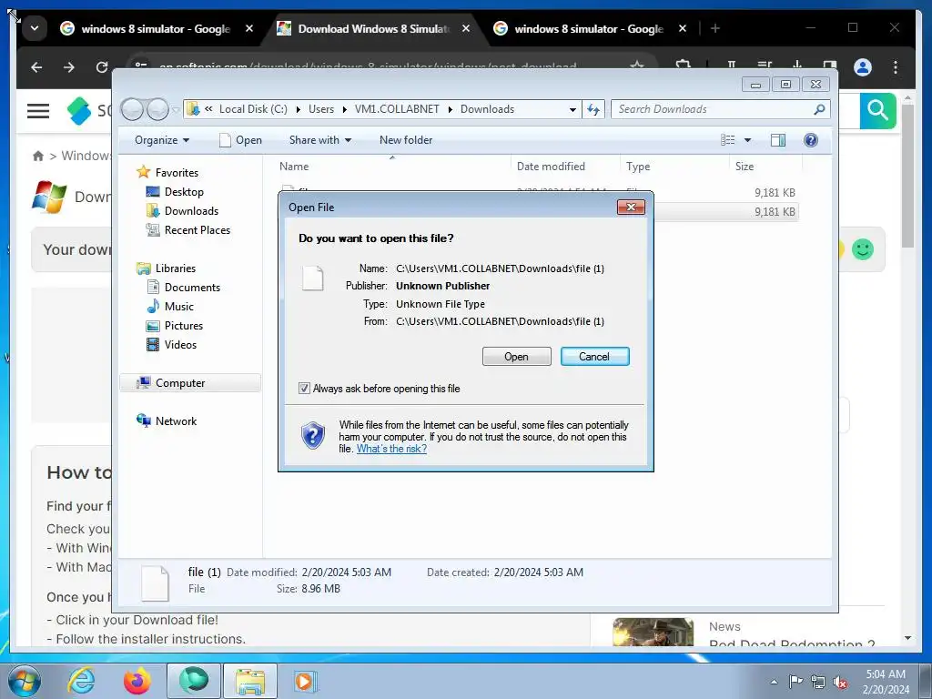Open a new browser tab

715,28
